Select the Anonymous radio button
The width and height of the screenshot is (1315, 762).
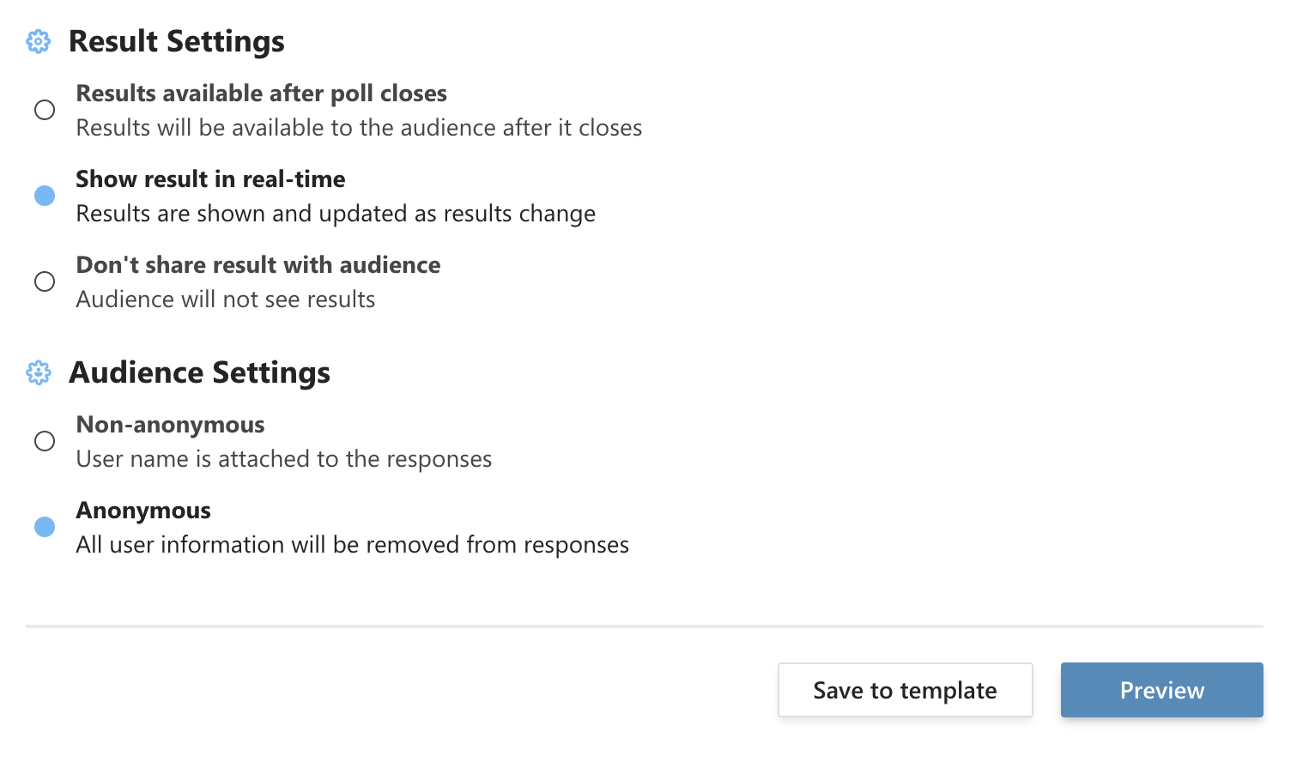pyautogui.click(x=45, y=527)
